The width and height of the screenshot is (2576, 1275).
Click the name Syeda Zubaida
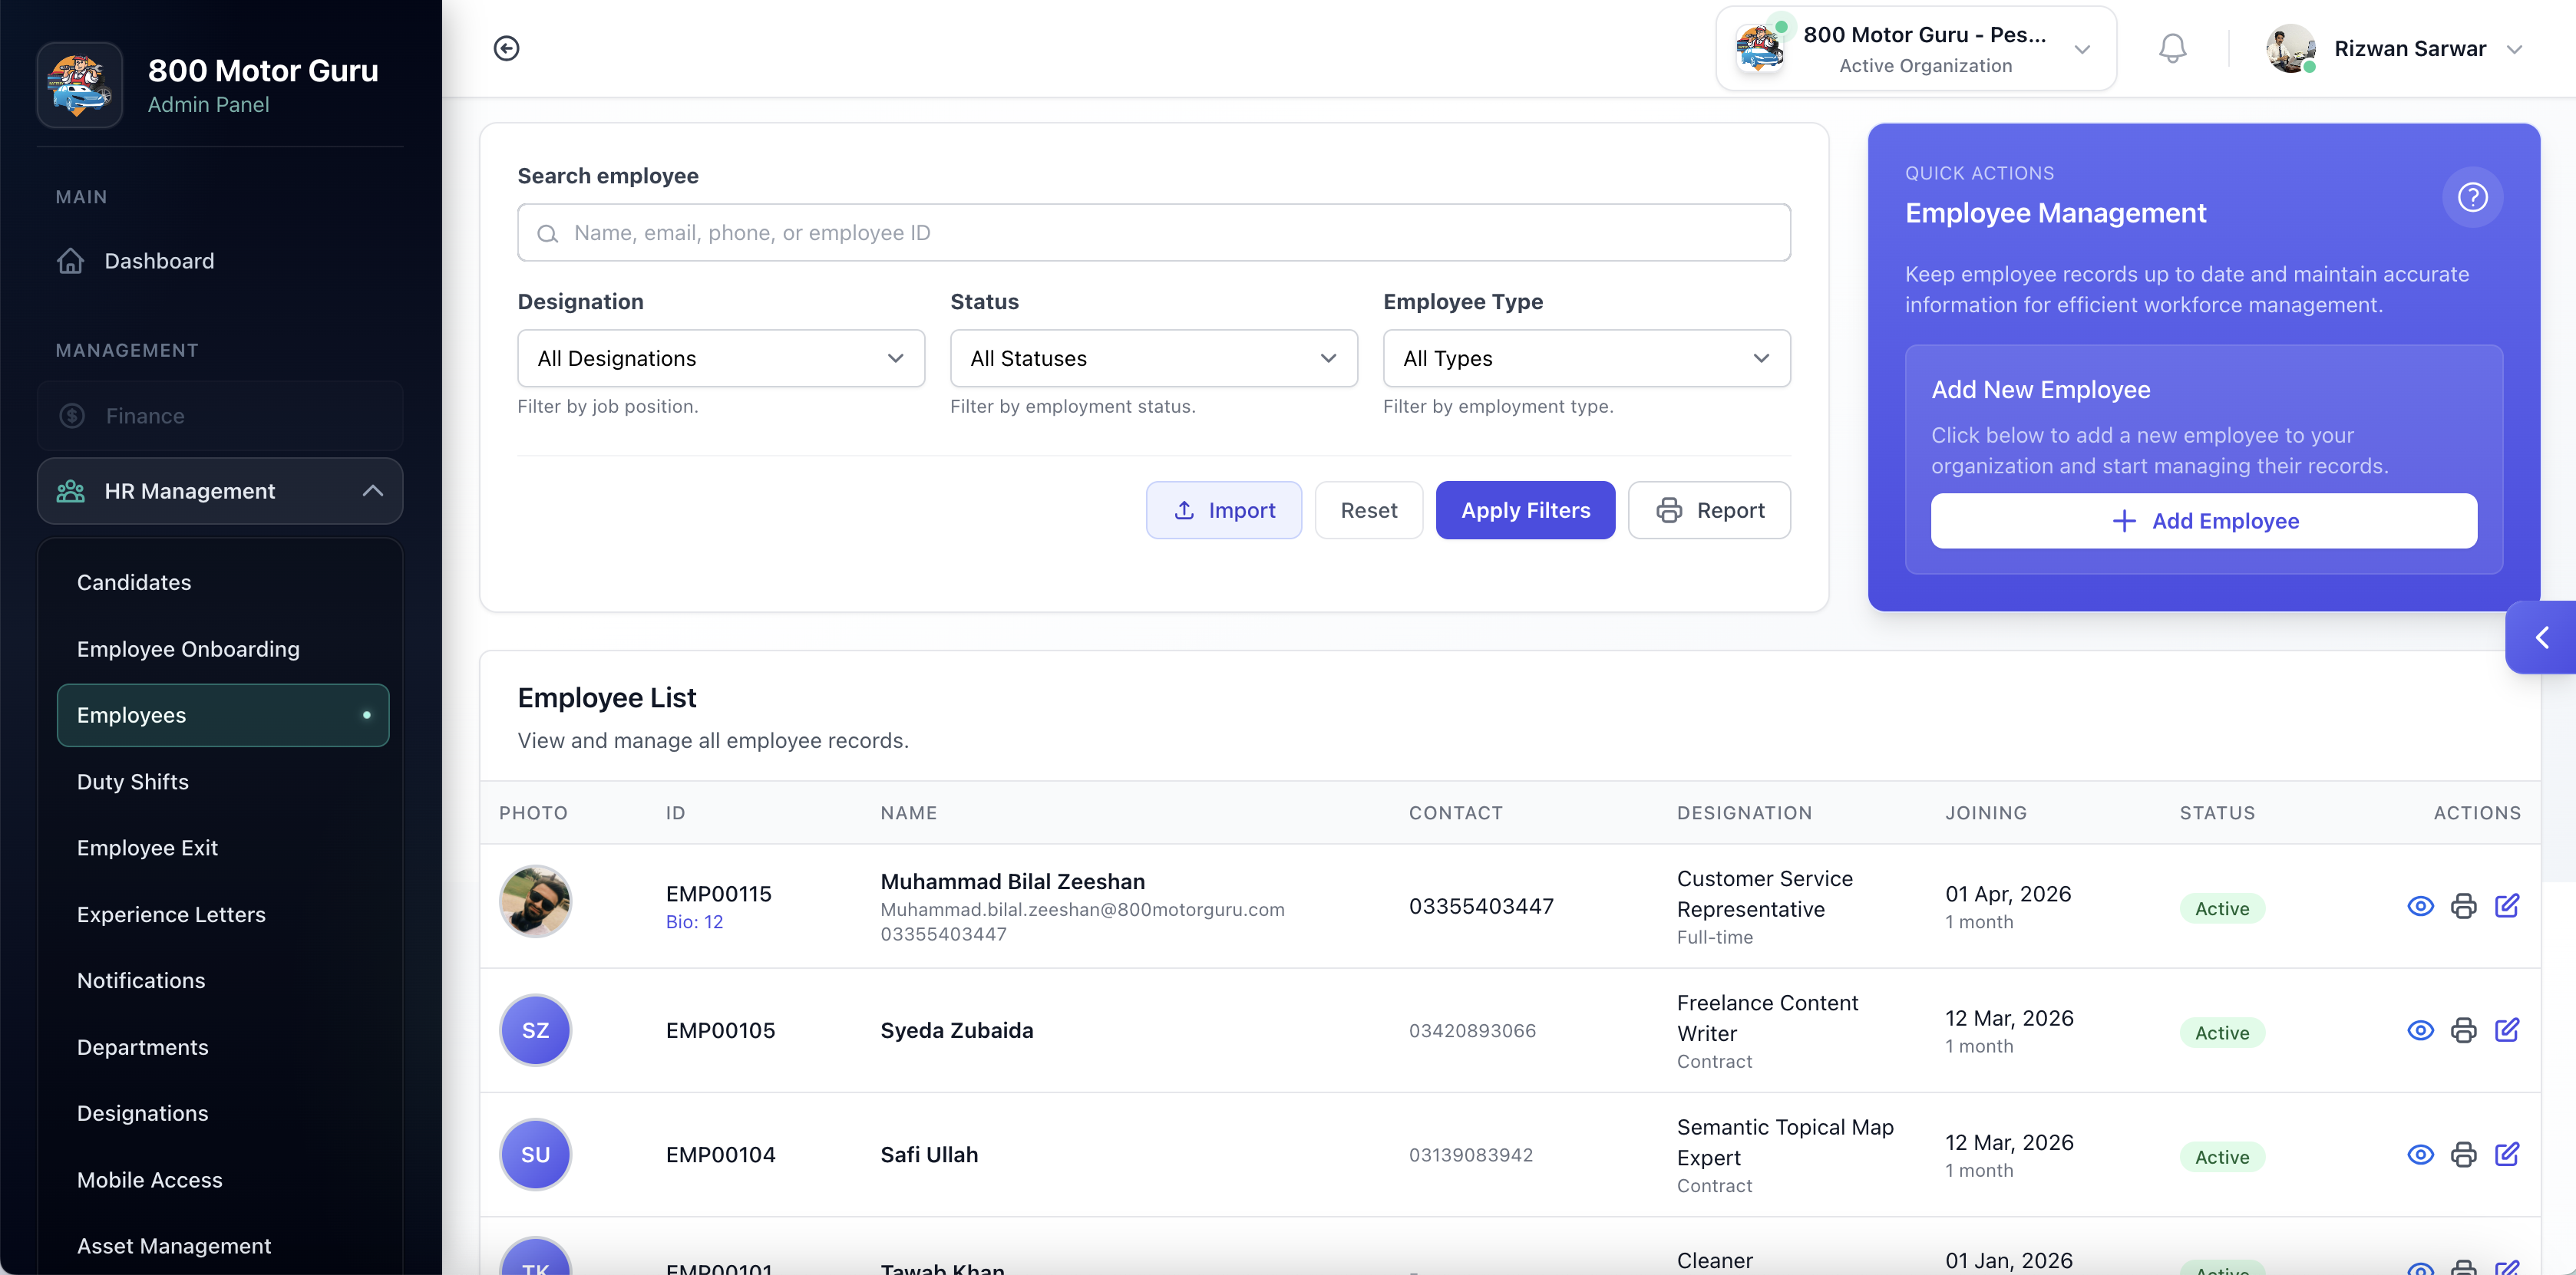pyautogui.click(x=957, y=1031)
